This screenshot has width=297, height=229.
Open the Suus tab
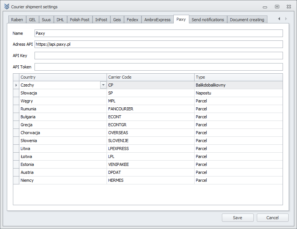click(46, 20)
